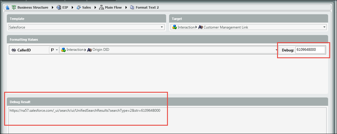
Task: Click the Business Structure breadcrumb icon
Action: 14,7
